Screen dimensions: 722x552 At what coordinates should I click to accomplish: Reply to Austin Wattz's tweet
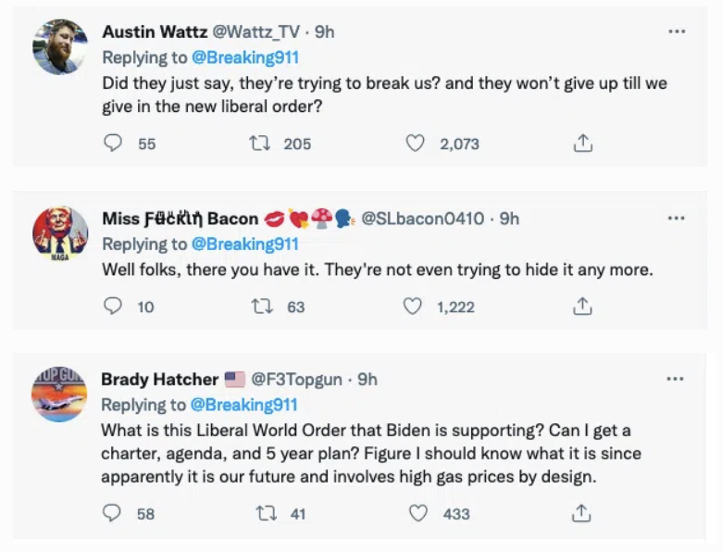pyautogui.click(x=113, y=144)
